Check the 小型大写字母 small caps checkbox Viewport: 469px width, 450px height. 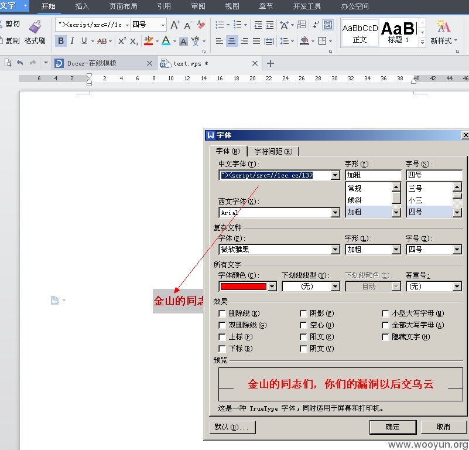coord(385,313)
